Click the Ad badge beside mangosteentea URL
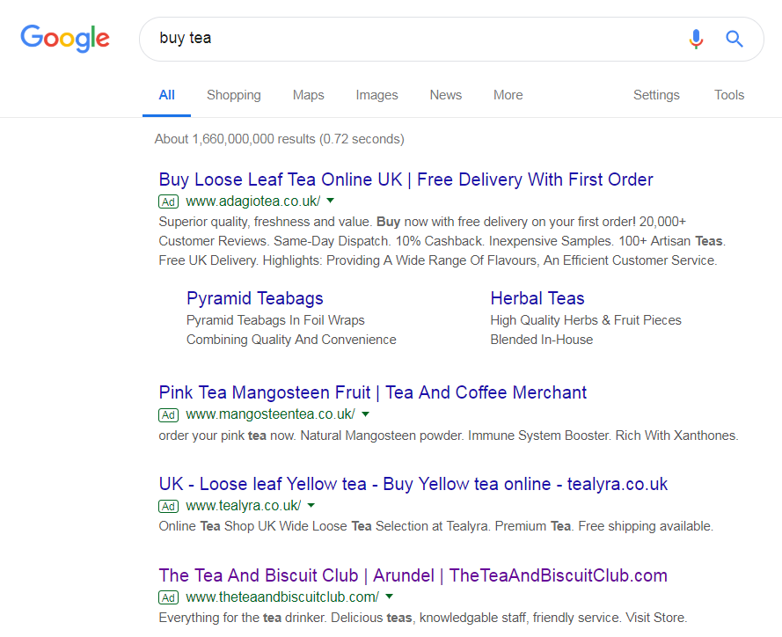 [169, 414]
